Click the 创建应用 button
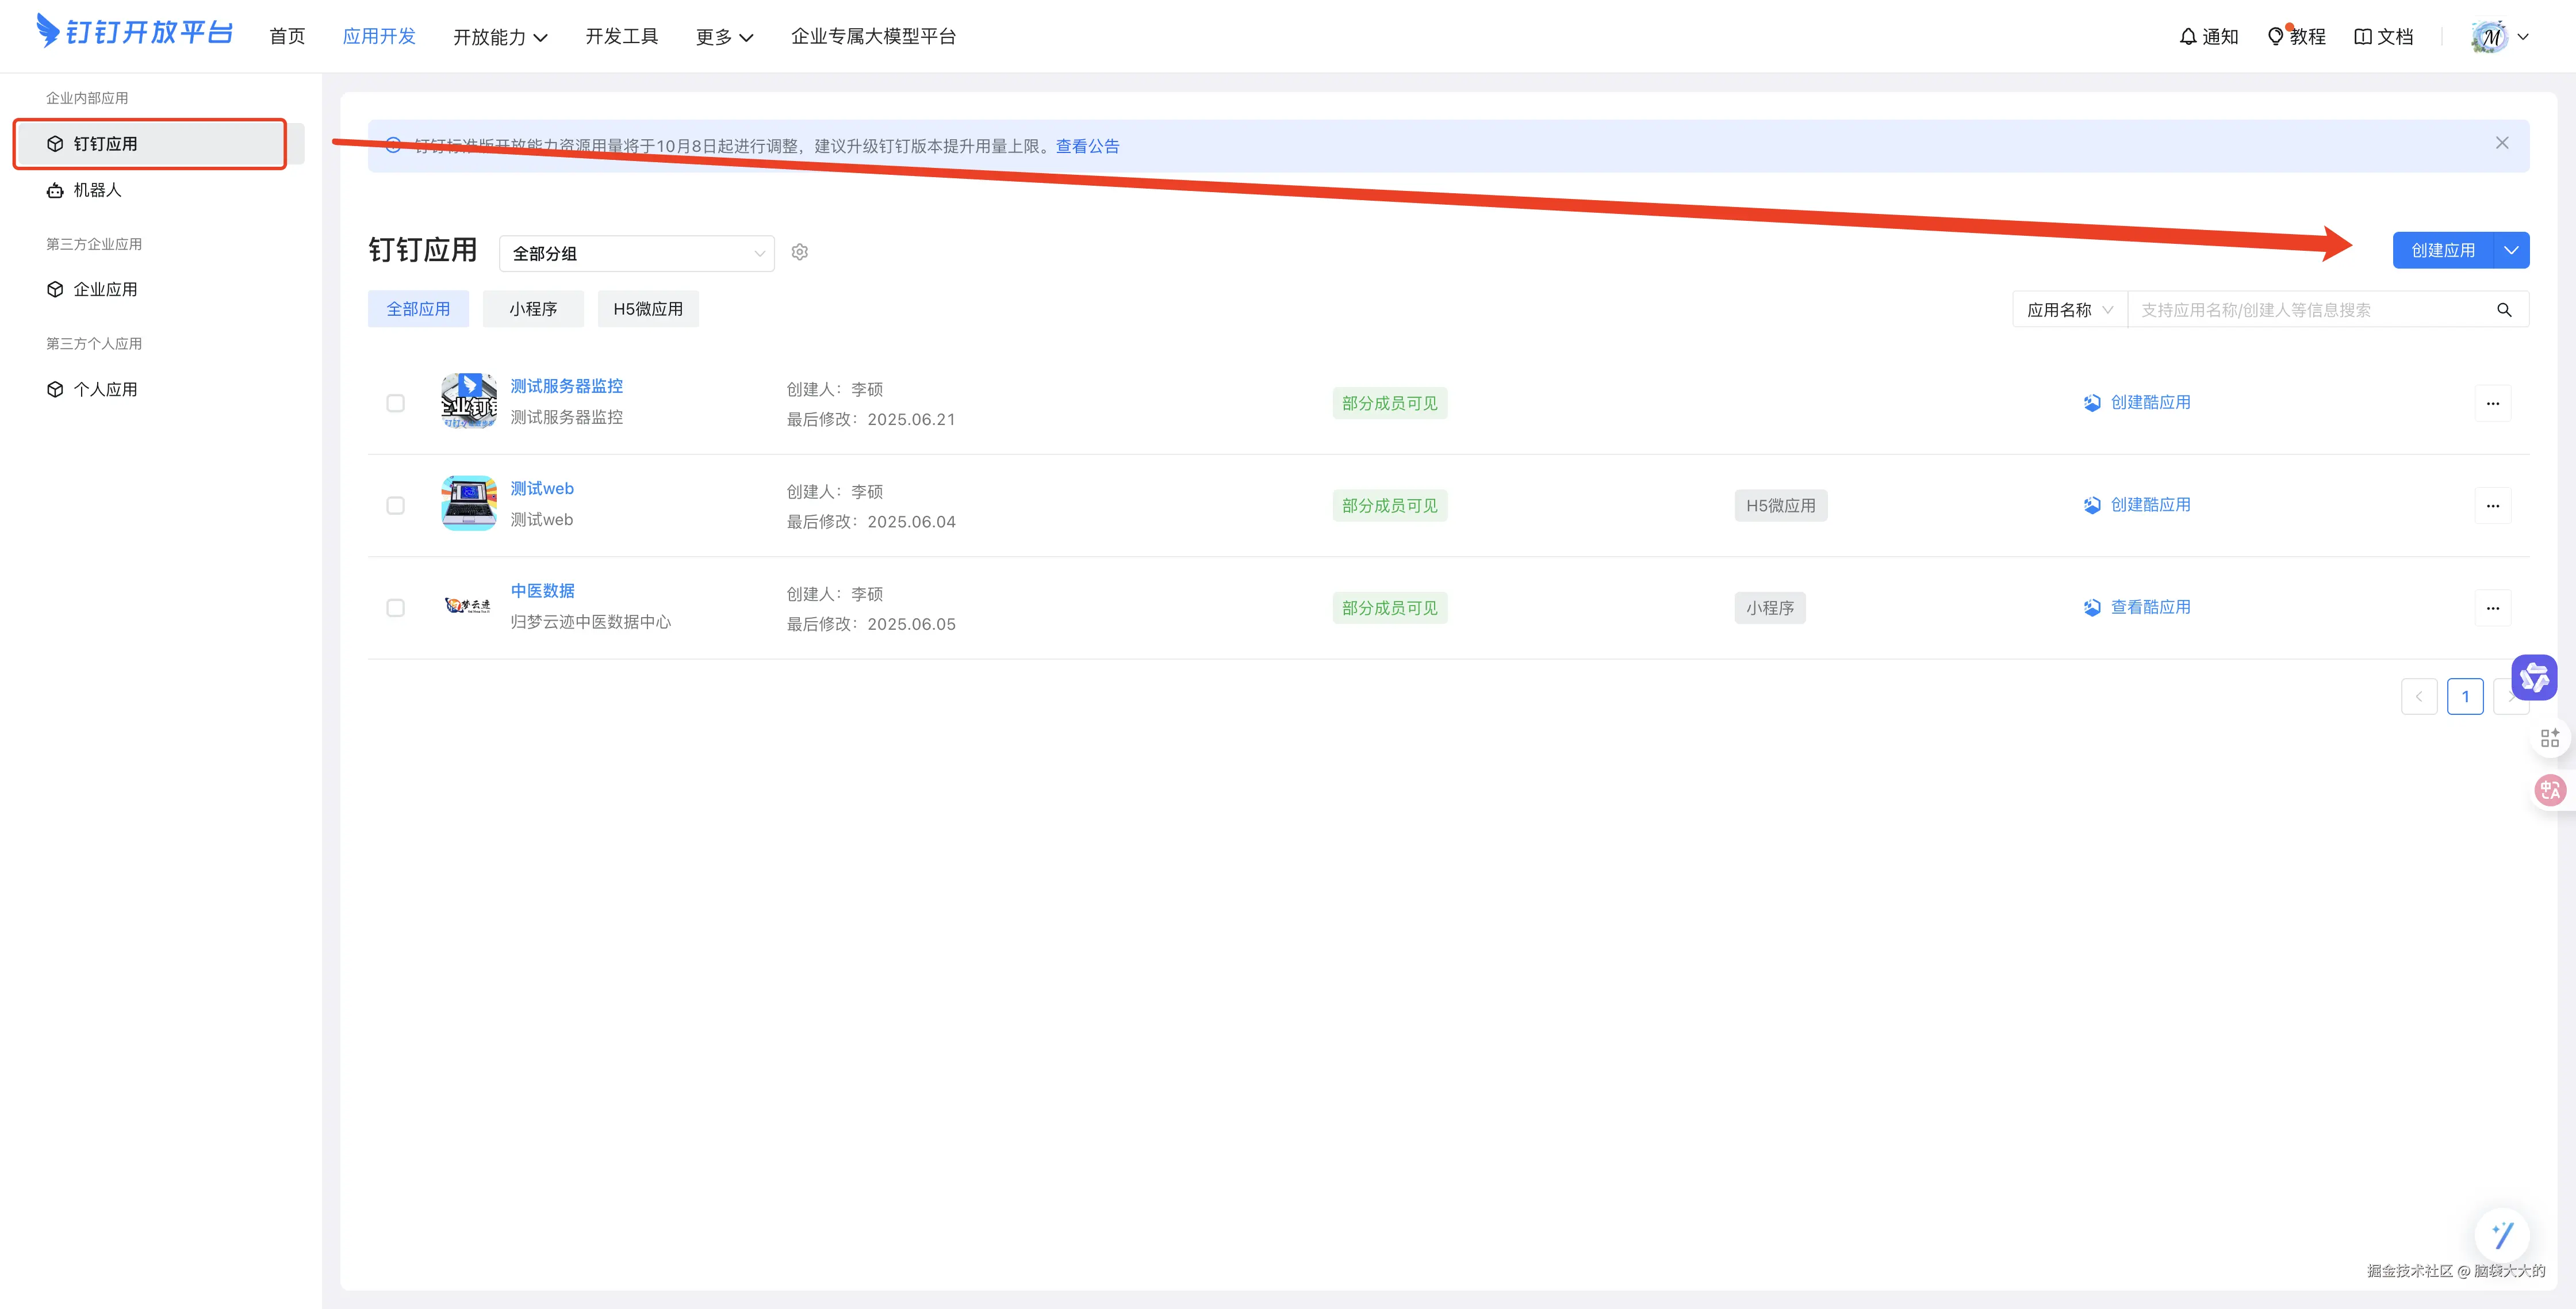 click(x=2442, y=250)
